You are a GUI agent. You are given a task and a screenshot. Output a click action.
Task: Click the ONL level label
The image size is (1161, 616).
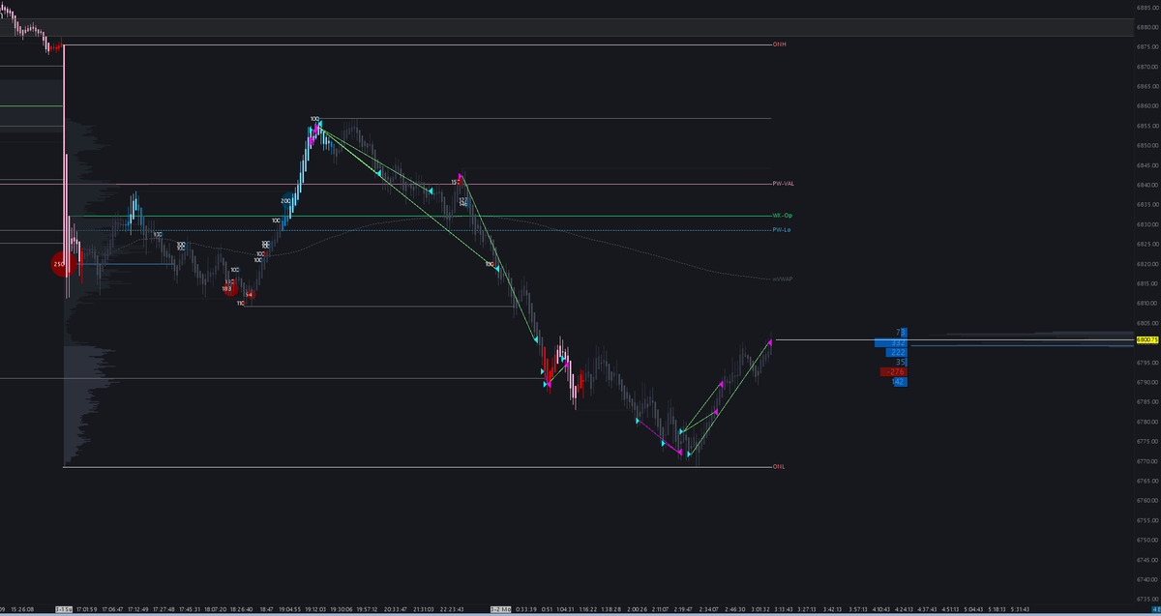[779, 467]
